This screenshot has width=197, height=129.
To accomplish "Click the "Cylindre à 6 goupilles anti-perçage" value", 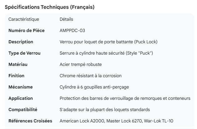I will (x=94, y=87).
